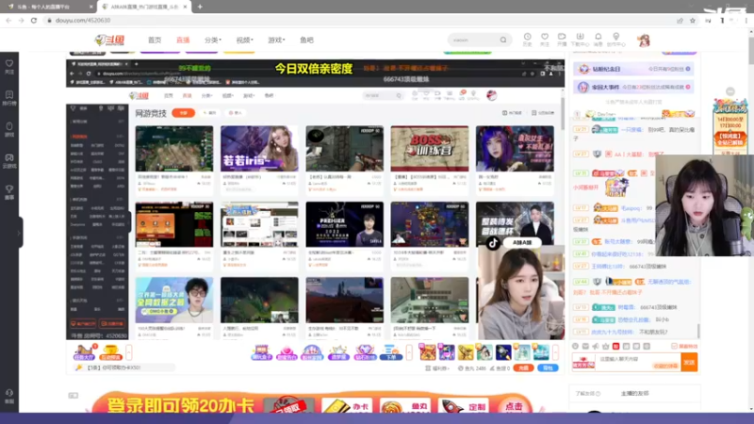Viewport: 754px width, 424px height.
Task: Click the blue 背包 backpack button
Action: (x=548, y=367)
